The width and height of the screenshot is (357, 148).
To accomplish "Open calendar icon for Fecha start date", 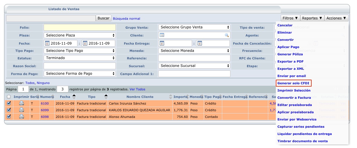I will [x=47, y=43].
